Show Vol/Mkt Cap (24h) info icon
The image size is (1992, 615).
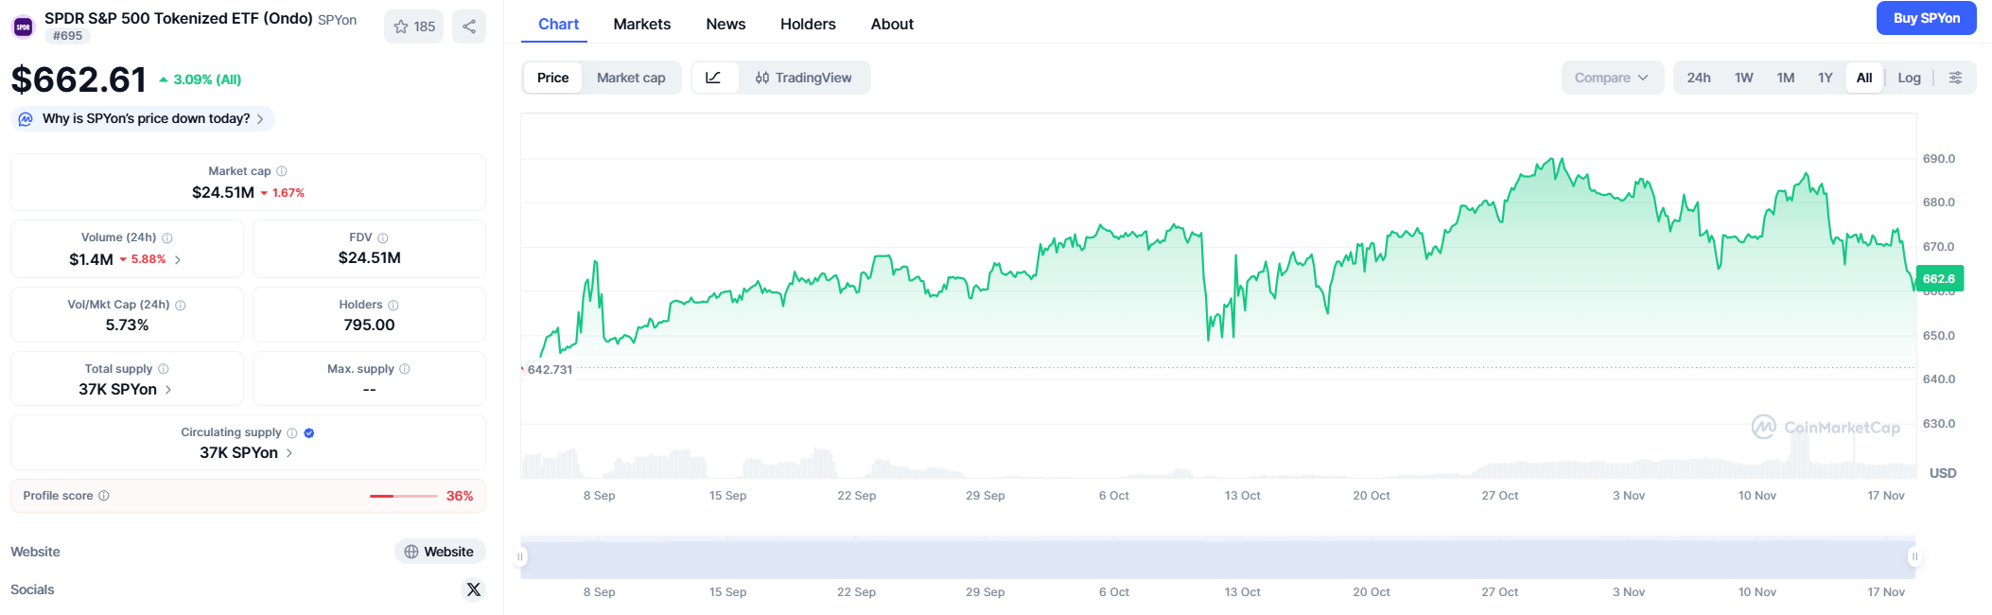tap(181, 306)
